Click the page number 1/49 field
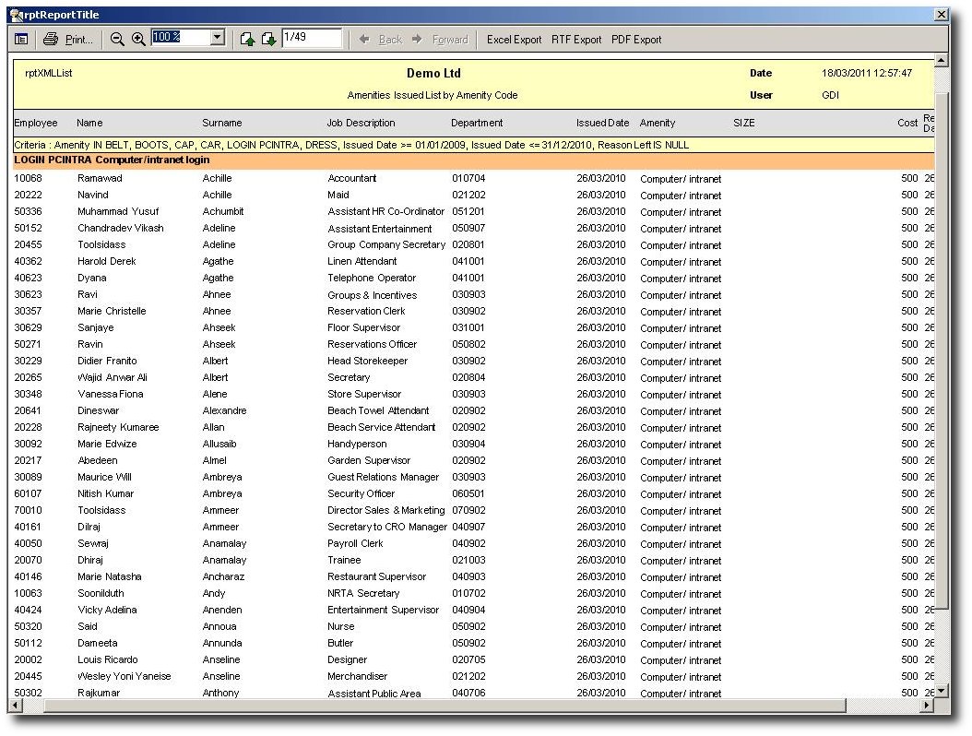The height and width of the screenshot is (736, 972). [x=311, y=38]
